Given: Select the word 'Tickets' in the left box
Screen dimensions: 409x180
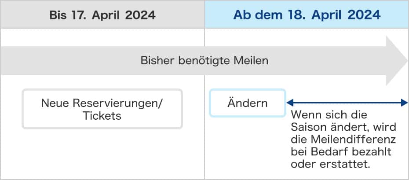Looking at the screenshot, I should tap(102, 116).
